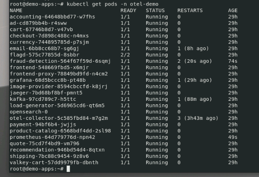Click the opensearch-0 pod name

click(x=29, y=112)
